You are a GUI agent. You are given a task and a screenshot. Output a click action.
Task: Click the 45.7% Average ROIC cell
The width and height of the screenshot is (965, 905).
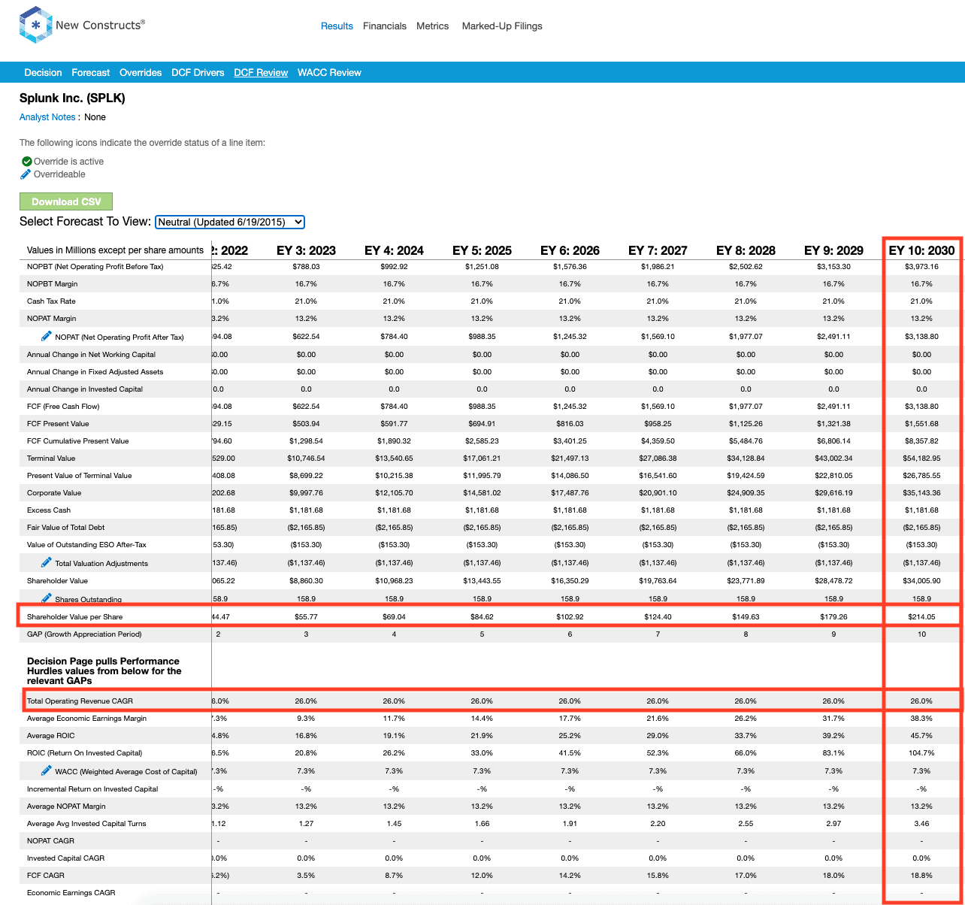click(x=921, y=736)
